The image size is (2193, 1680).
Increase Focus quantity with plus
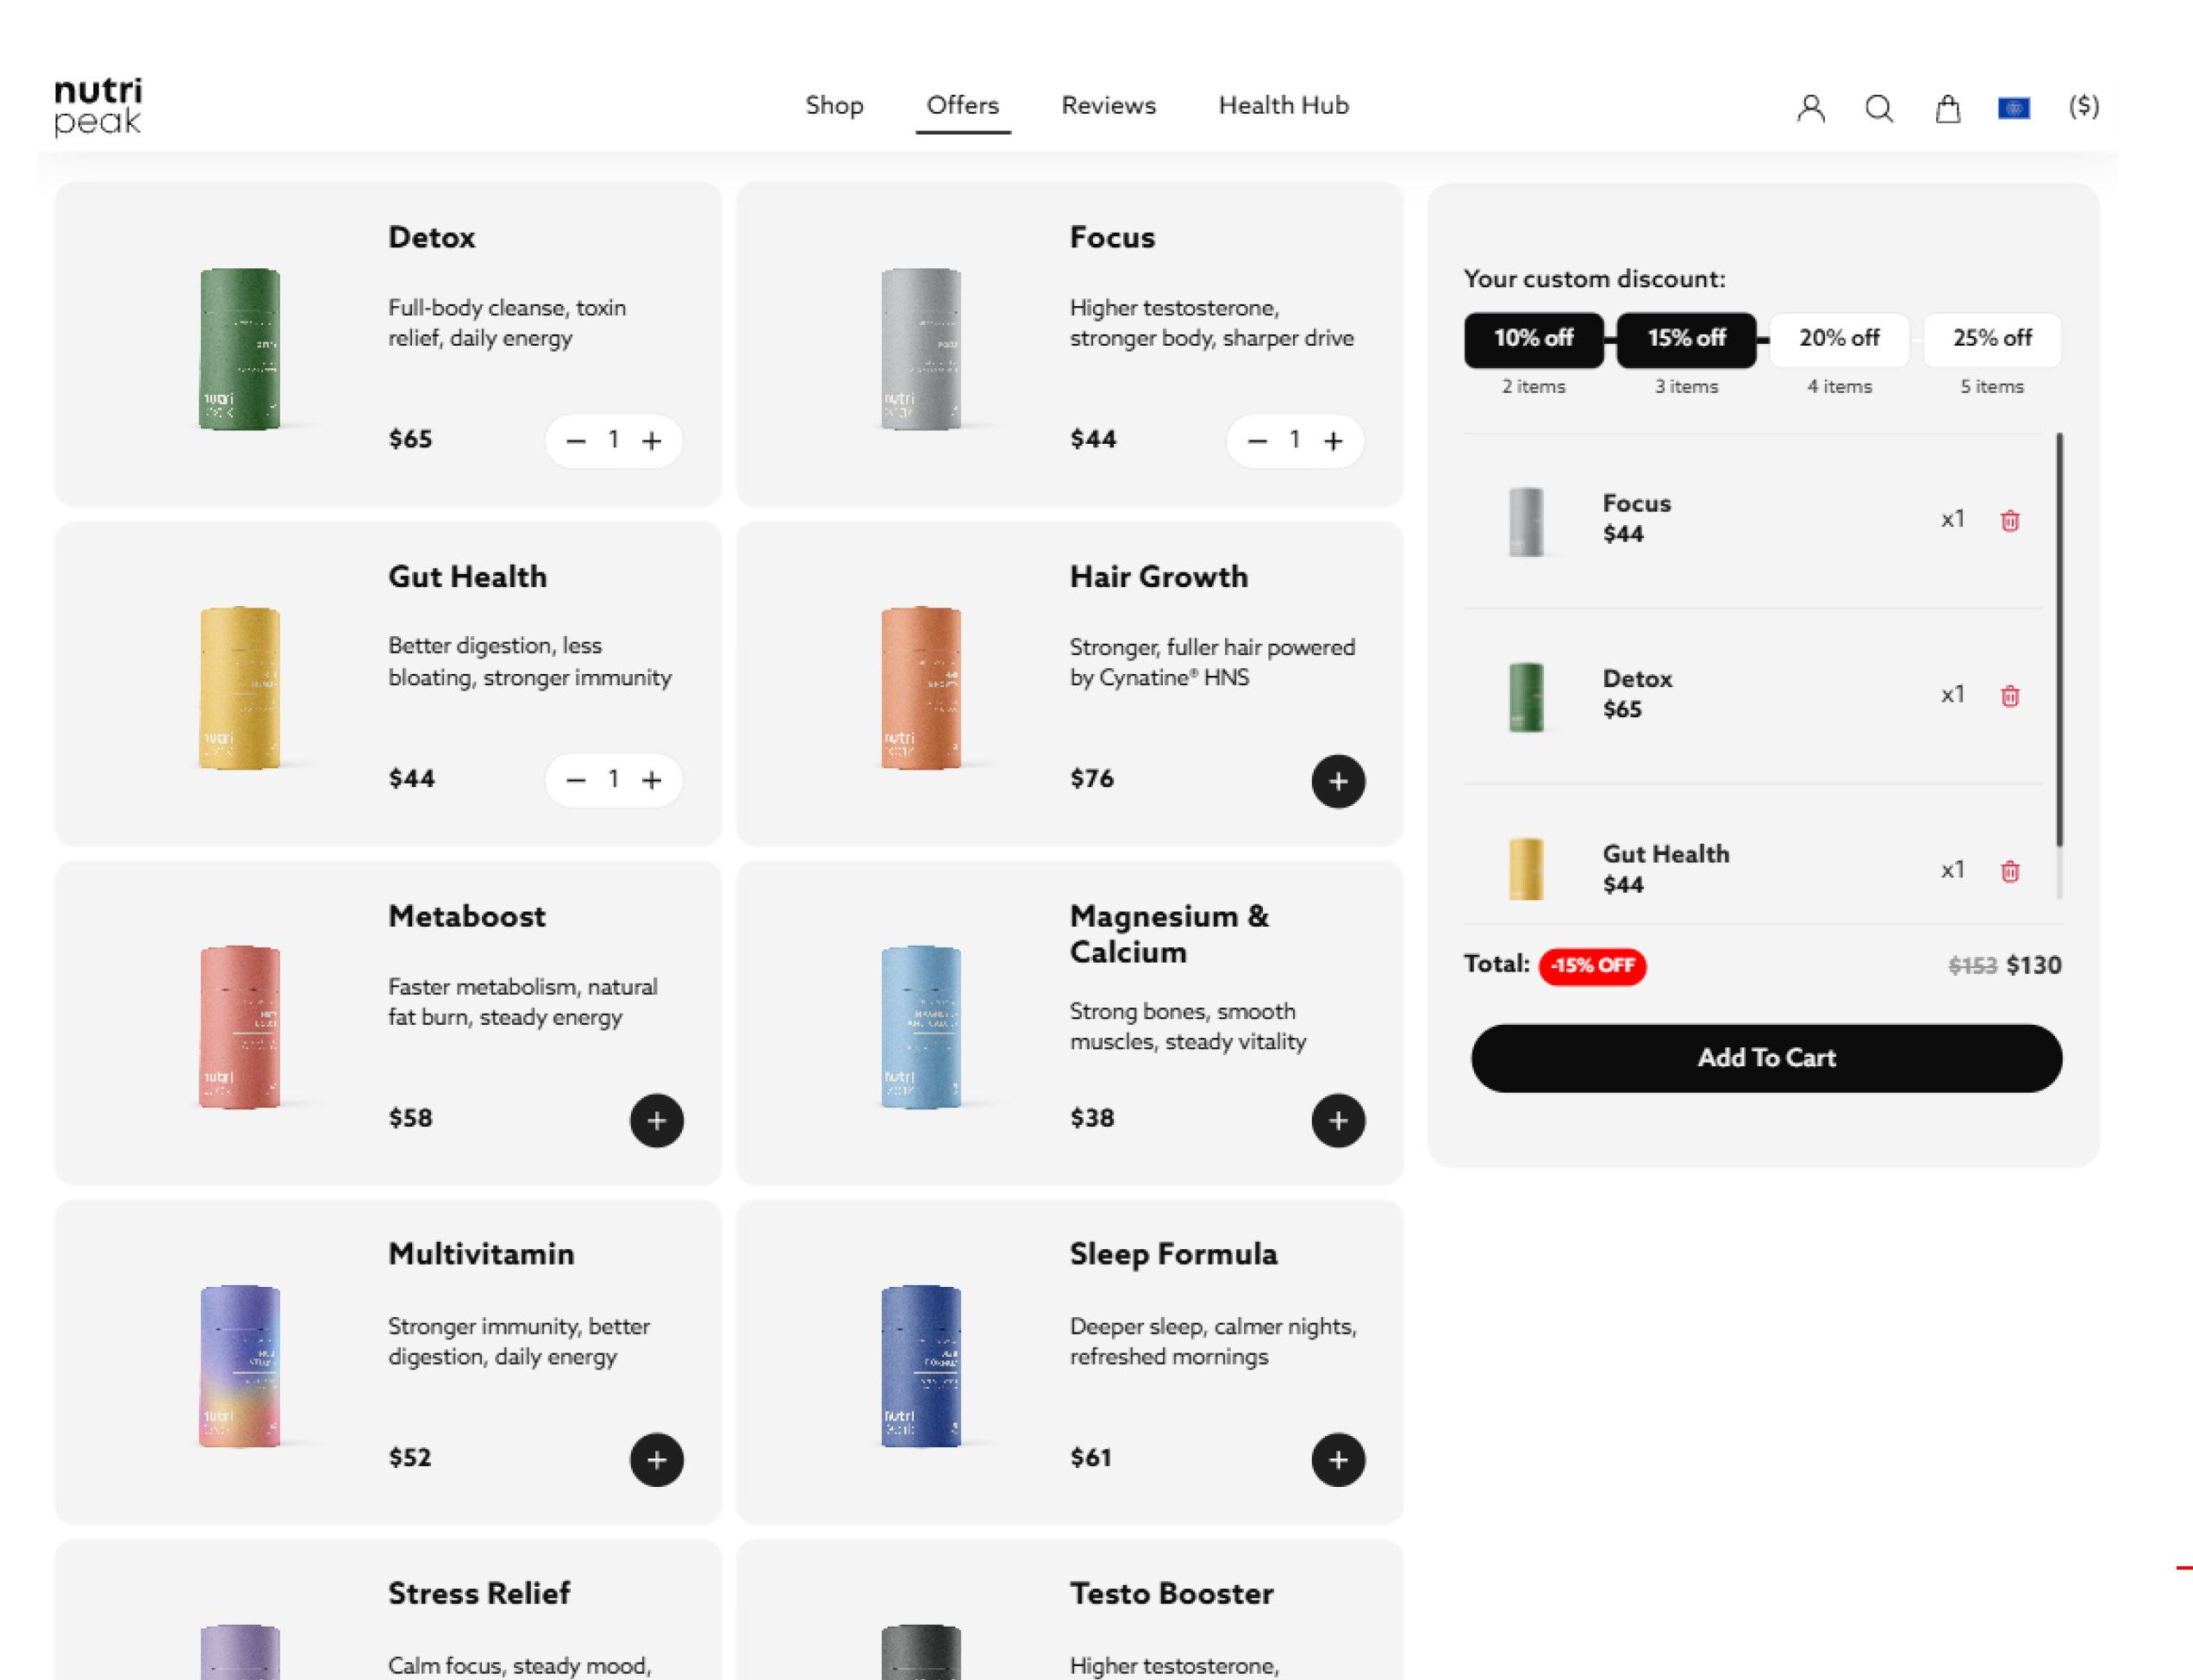(x=1333, y=440)
